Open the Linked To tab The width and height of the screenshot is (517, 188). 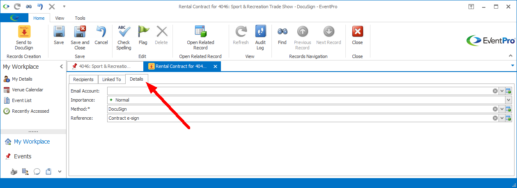point(112,79)
